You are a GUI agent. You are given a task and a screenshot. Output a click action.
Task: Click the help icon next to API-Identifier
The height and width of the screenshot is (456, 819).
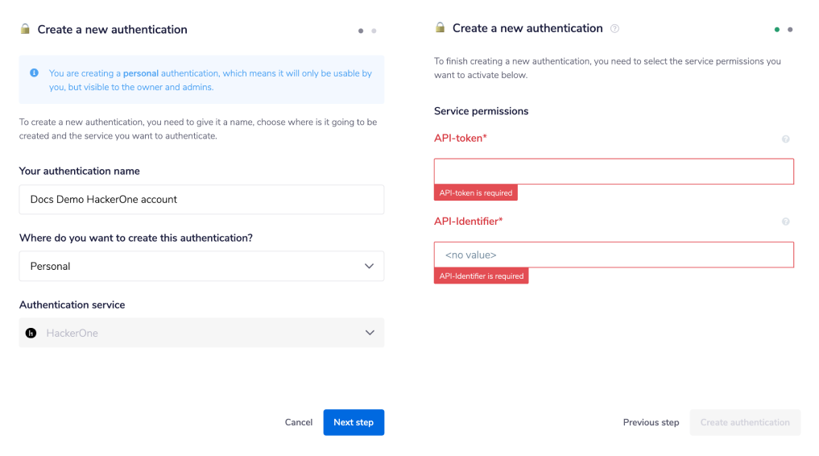tap(785, 222)
